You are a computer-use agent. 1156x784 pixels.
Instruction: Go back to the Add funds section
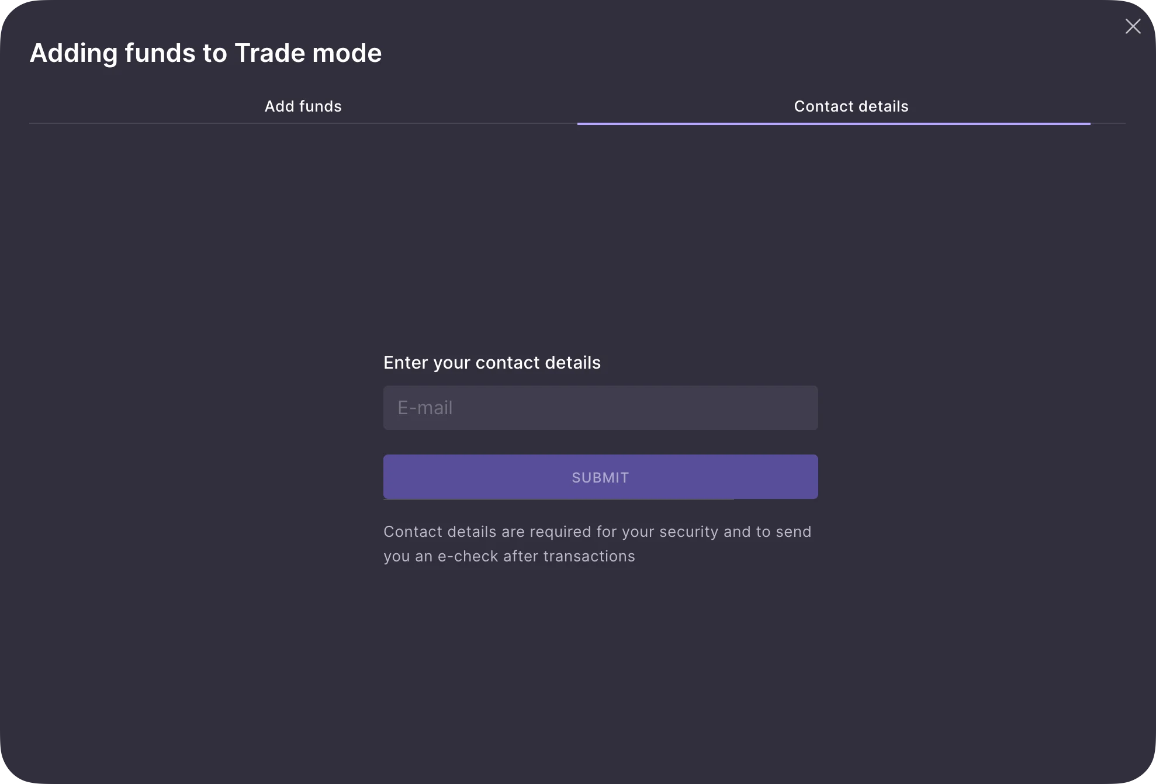(303, 106)
